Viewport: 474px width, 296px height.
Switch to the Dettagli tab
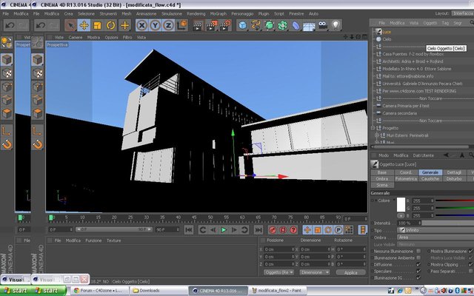coord(454,172)
